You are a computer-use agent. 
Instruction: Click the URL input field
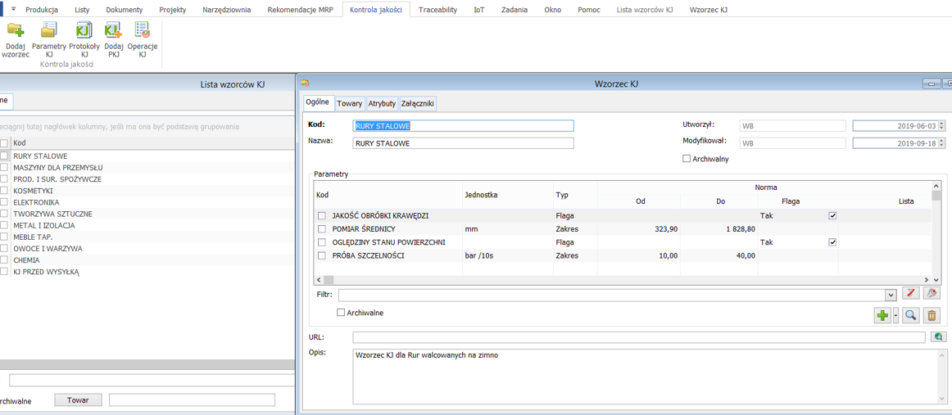coord(640,336)
